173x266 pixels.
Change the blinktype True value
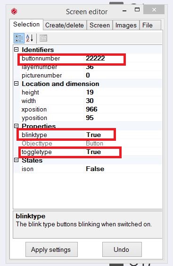click(x=94, y=135)
